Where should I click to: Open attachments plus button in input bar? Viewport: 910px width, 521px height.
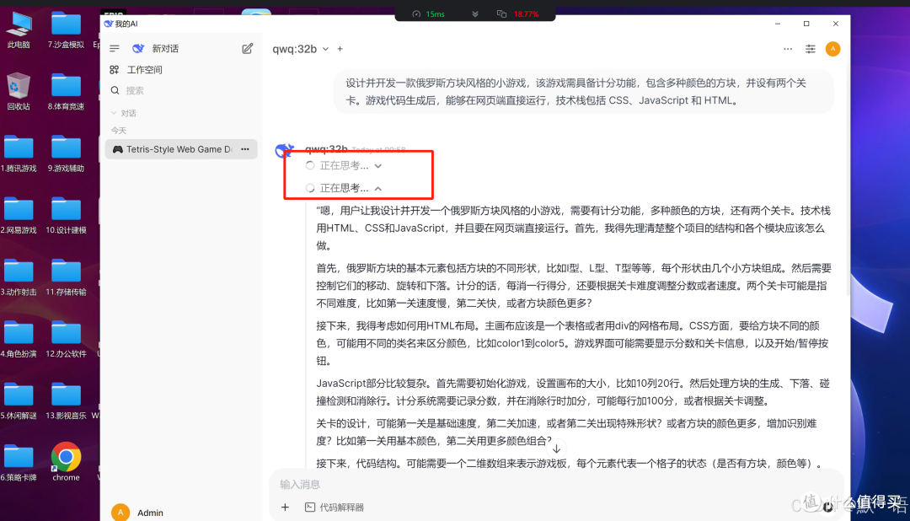[285, 507]
